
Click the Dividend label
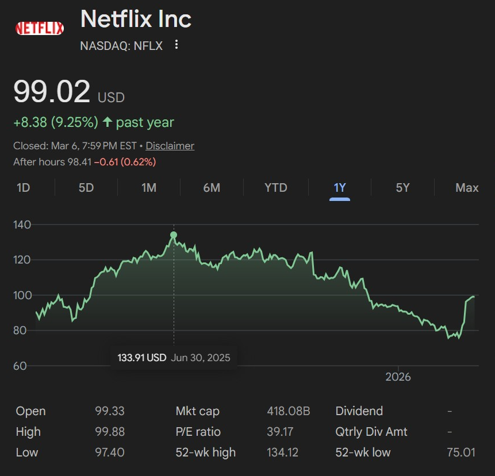pyautogui.click(x=359, y=411)
